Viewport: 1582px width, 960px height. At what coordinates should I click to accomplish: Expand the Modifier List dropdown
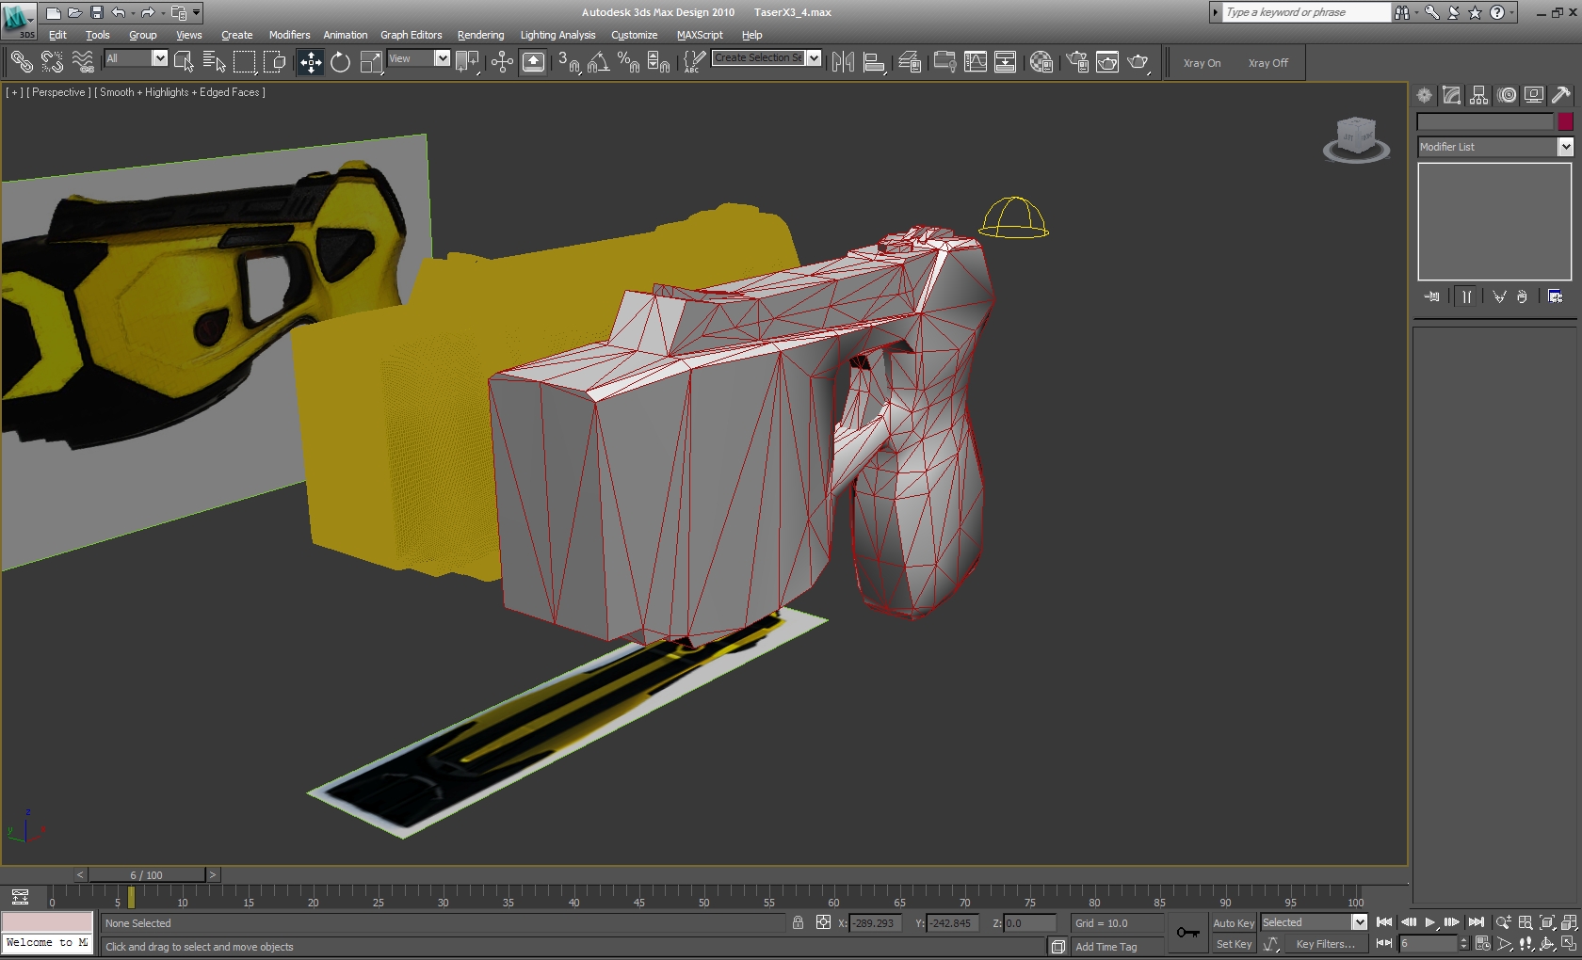pyautogui.click(x=1565, y=147)
